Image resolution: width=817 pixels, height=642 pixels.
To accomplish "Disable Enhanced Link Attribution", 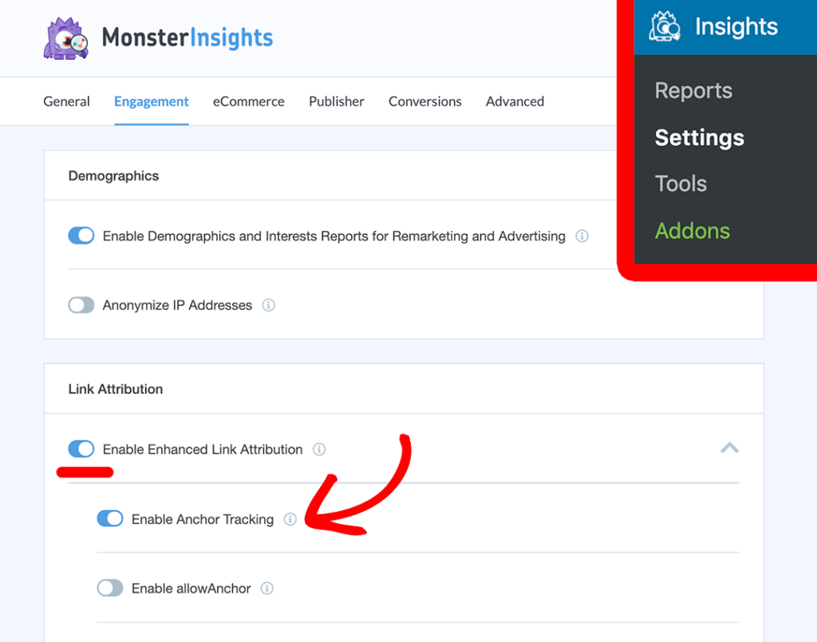I will point(81,449).
